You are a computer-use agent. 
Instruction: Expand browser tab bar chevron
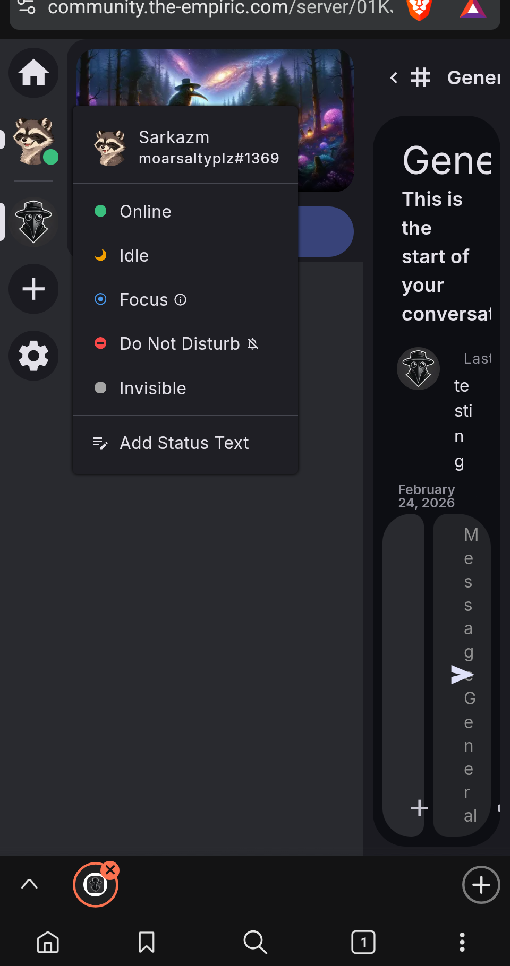[29, 884]
